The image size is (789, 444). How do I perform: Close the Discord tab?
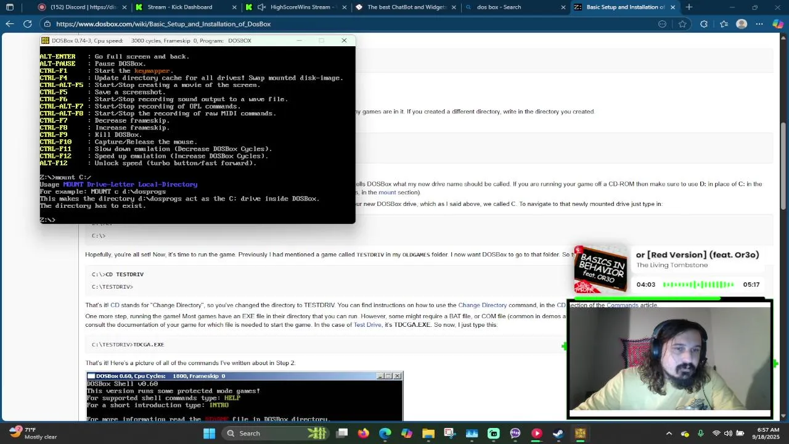[x=124, y=7]
